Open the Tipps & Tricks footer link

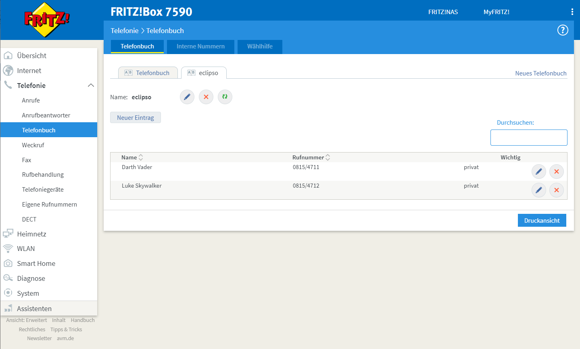coord(66,329)
